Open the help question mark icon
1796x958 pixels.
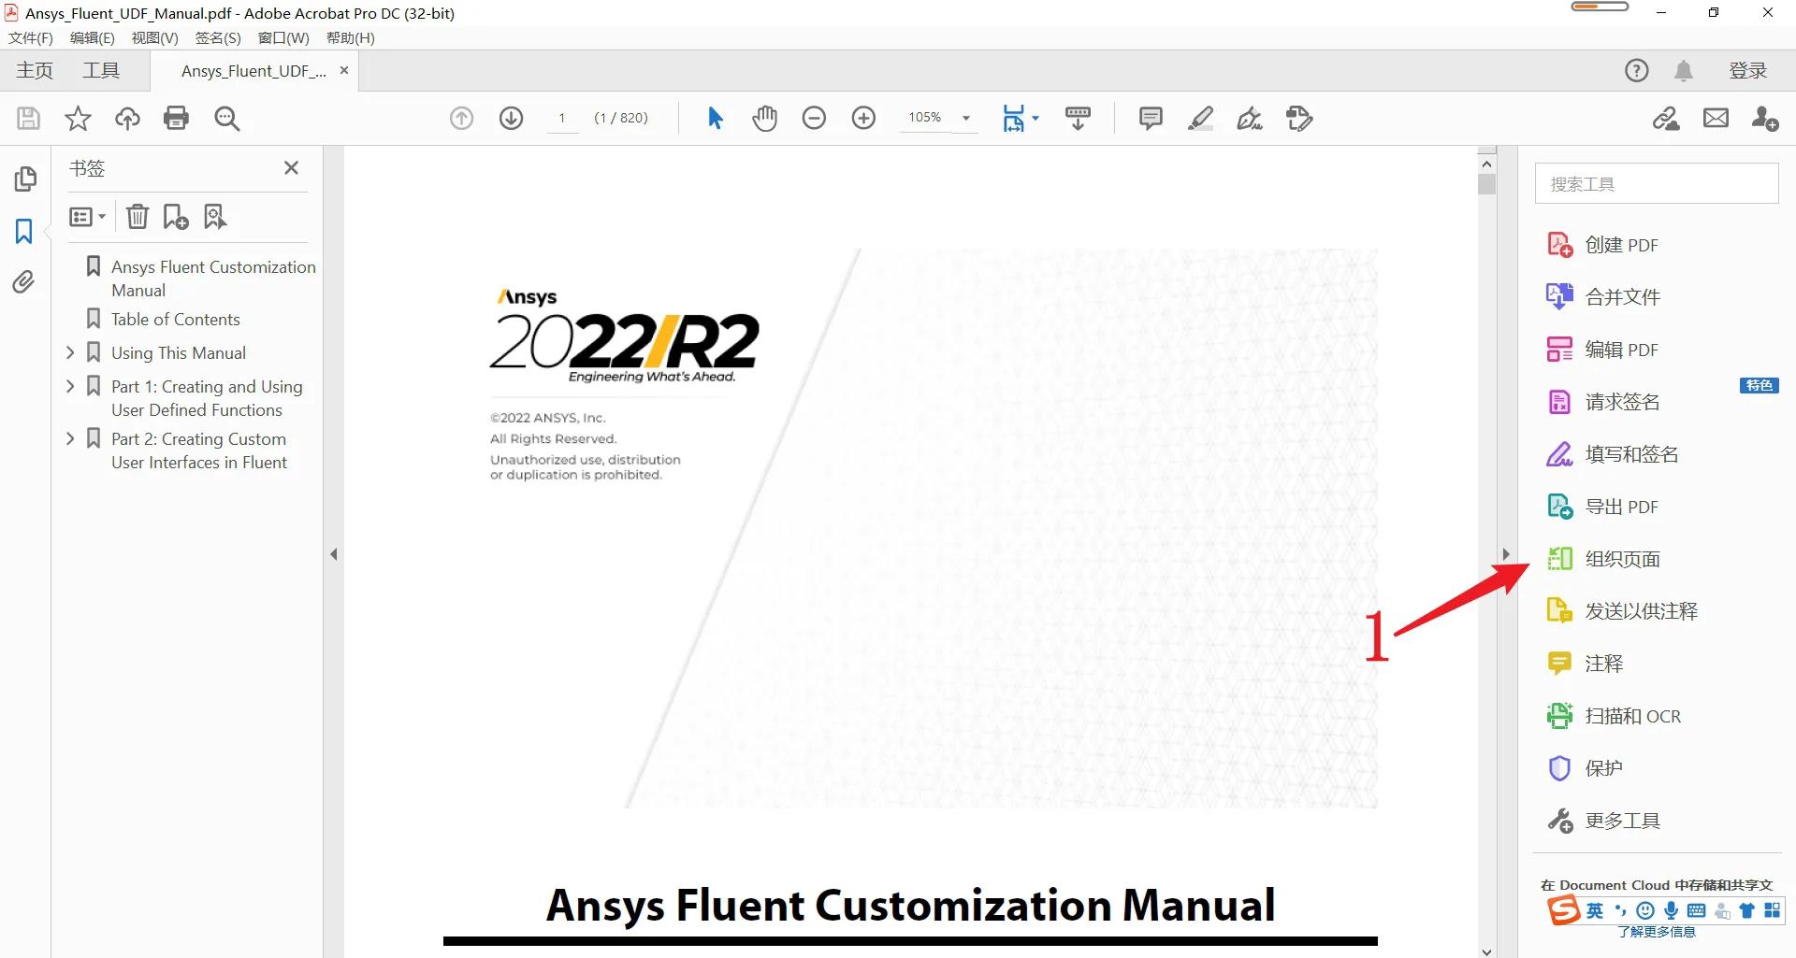click(1636, 70)
